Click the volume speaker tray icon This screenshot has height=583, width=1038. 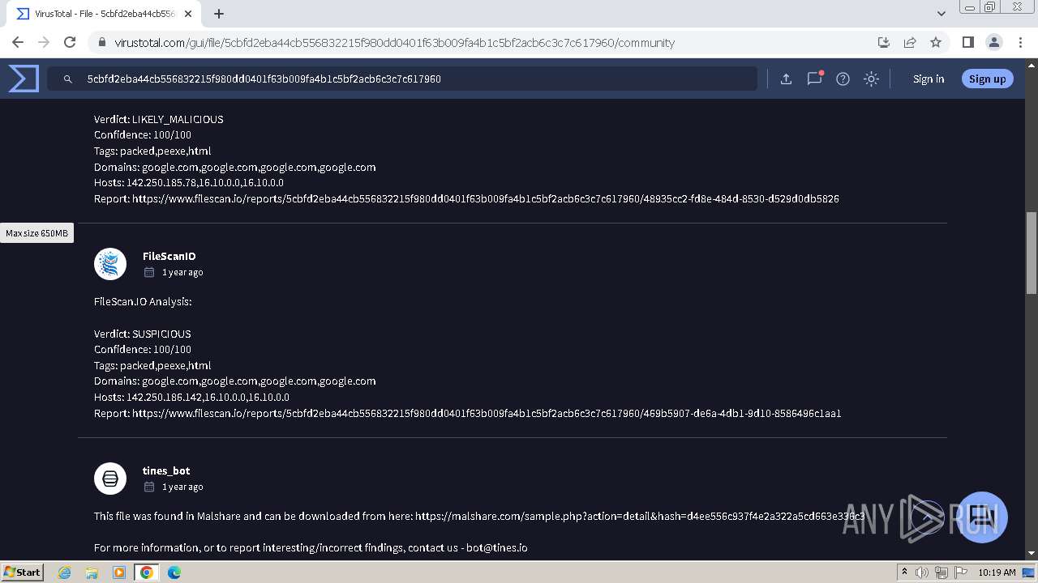pyautogui.click(x=922, y=572)
